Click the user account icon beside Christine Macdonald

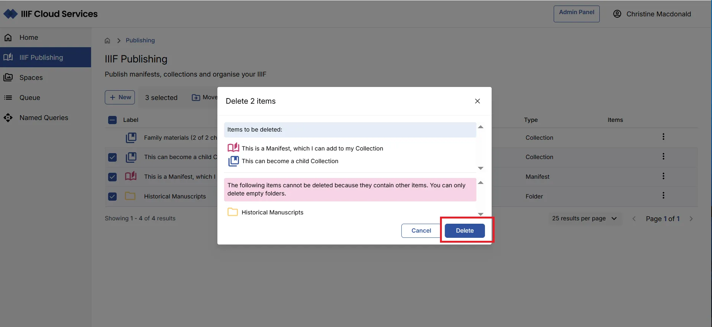click(x=617, y=14)
